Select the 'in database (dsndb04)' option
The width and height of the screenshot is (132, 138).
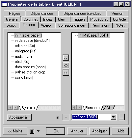[x=32, y=41]
